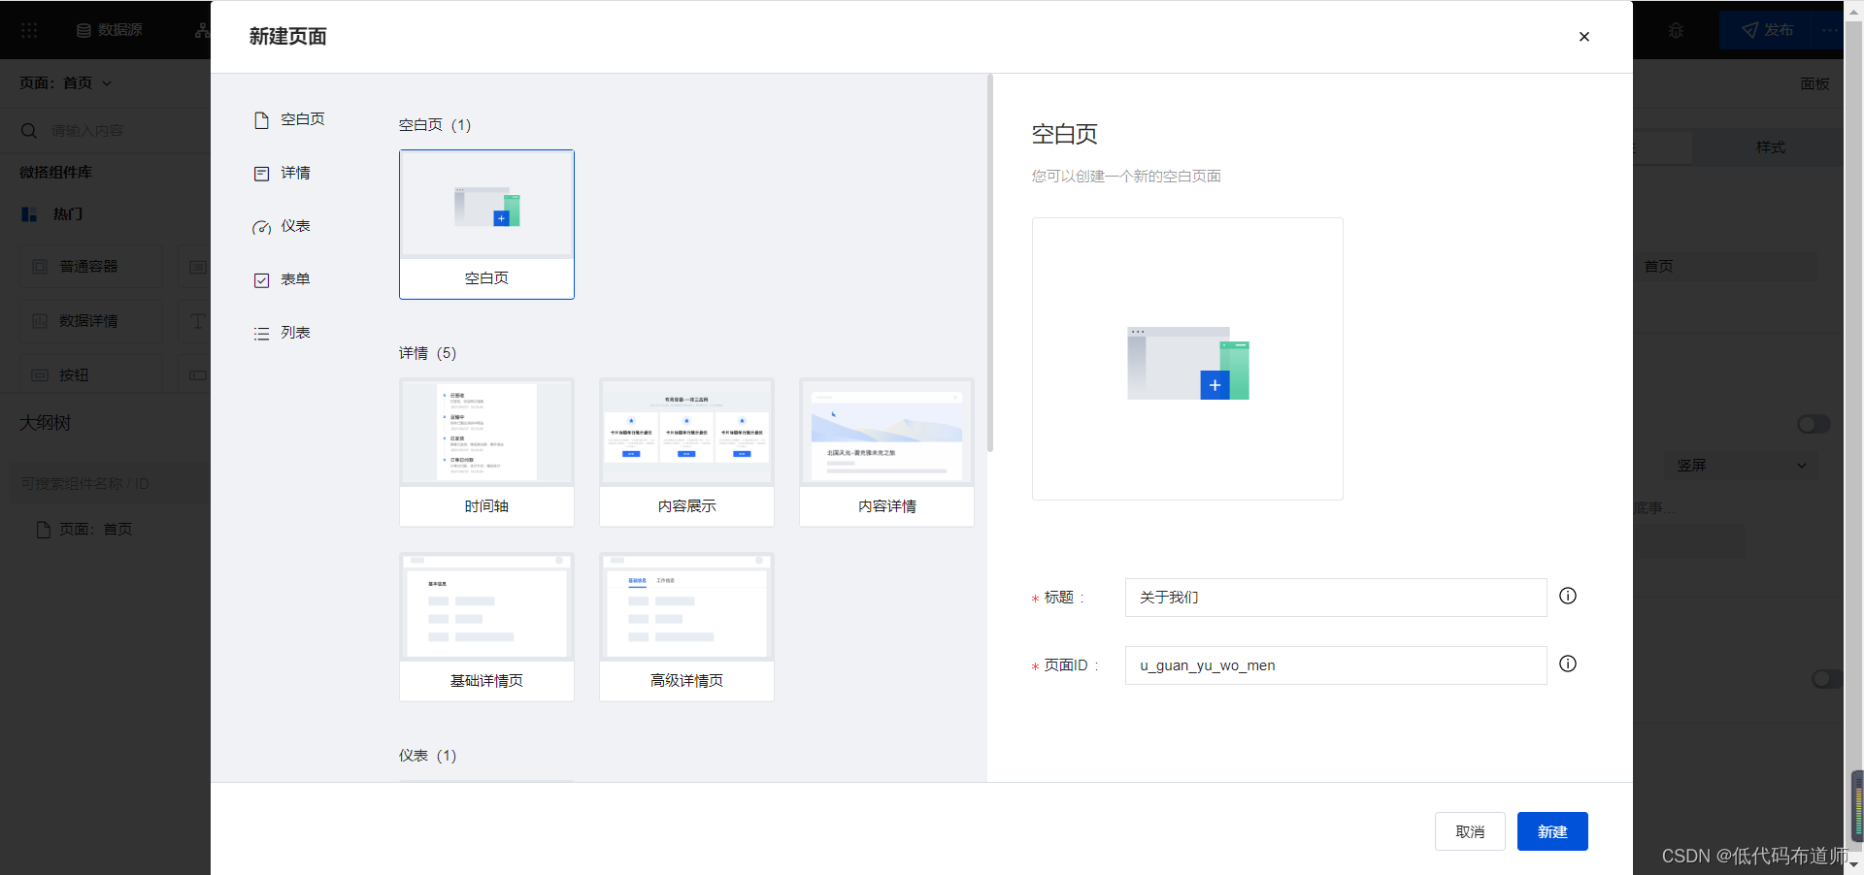Click the 详情 (5) section heading
The height and width of the screenshot is (875, 1864).
427,353
